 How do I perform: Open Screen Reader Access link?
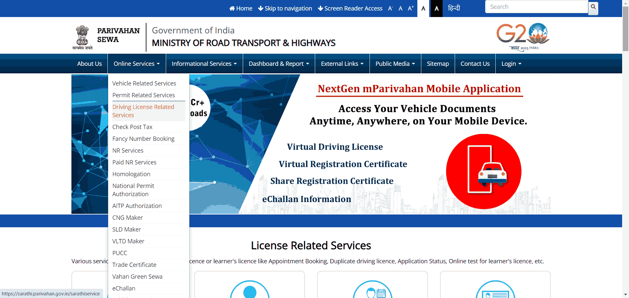click(x=350, y=9)
